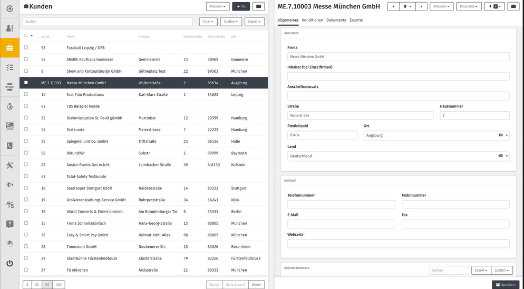Click the Speichern save button

click(x=506, y=285)
